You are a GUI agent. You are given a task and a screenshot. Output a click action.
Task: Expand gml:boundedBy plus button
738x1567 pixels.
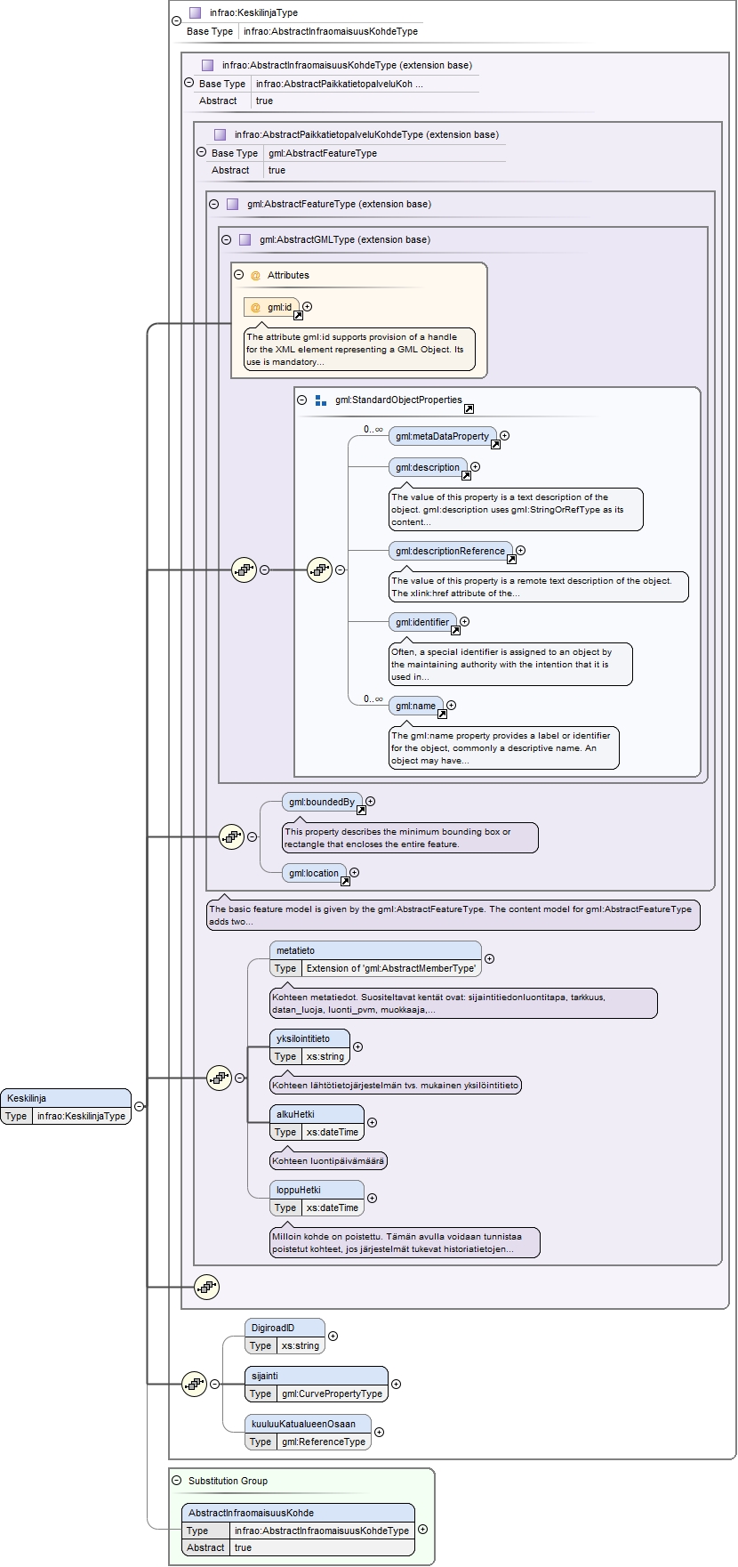click(370, 801)
